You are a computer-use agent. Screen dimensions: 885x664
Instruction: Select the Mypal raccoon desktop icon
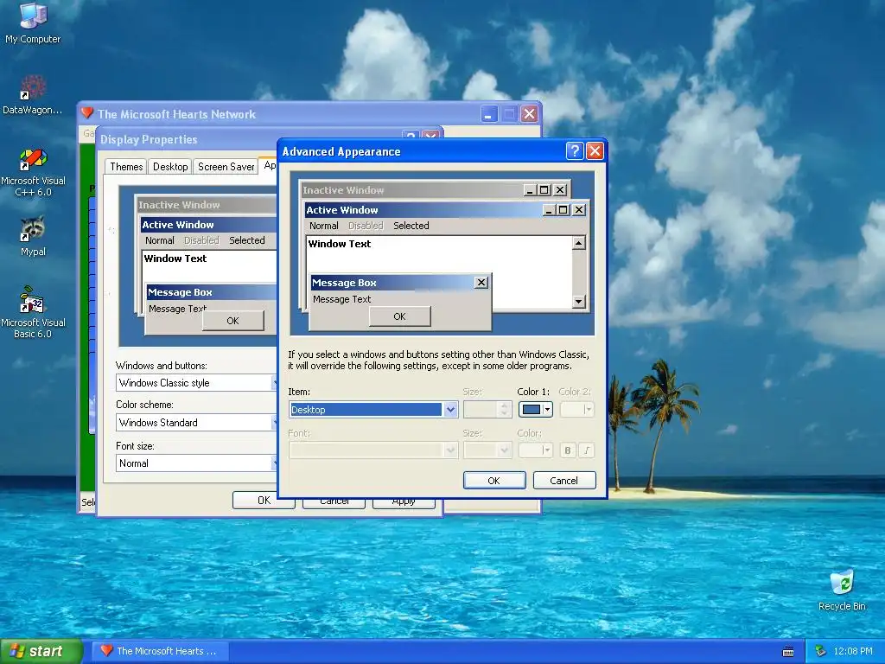point(33,235)
